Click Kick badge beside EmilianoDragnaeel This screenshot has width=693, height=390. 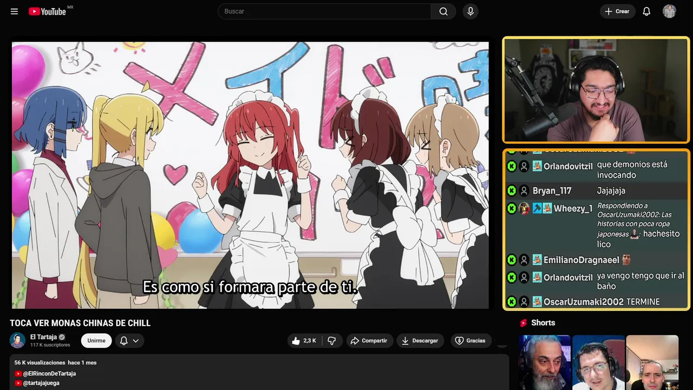click(x=512, y=260)
